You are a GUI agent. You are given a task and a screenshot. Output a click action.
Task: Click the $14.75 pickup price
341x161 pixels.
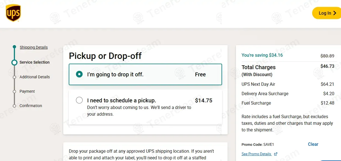pyautogui.click(x=203, y=100)
